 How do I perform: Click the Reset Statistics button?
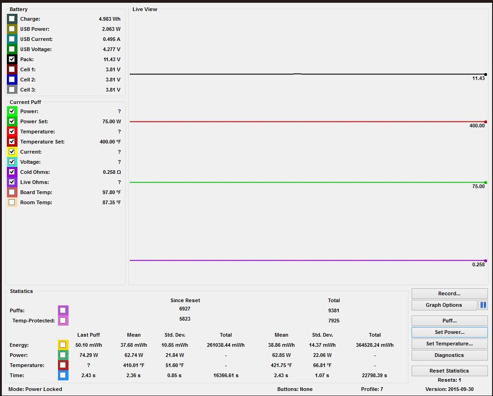(449, 371)
